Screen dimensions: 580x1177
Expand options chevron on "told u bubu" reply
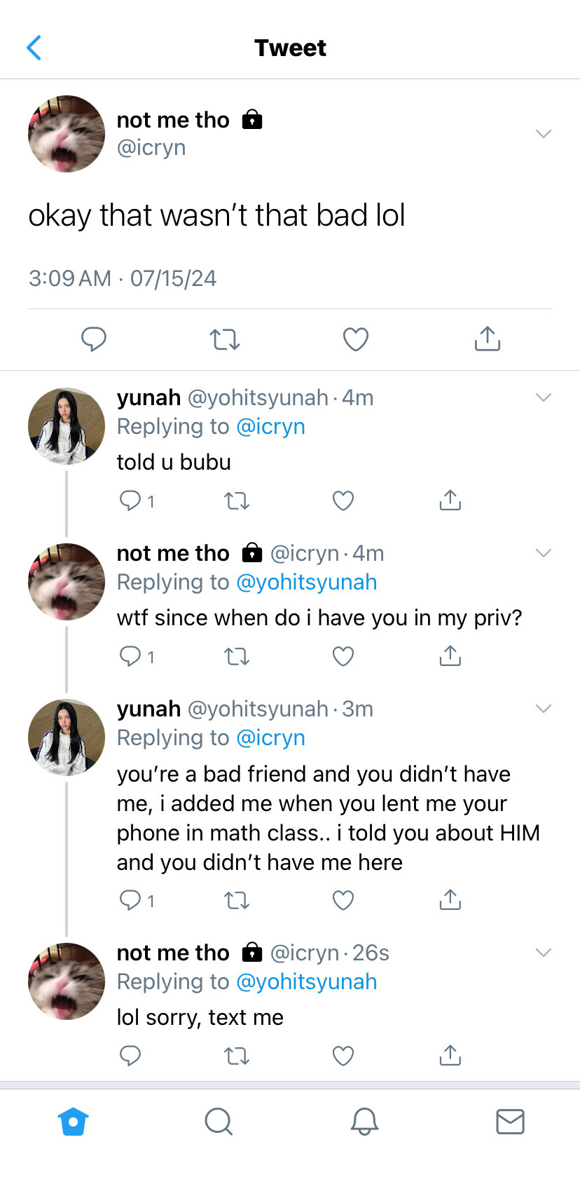(544, 397)
